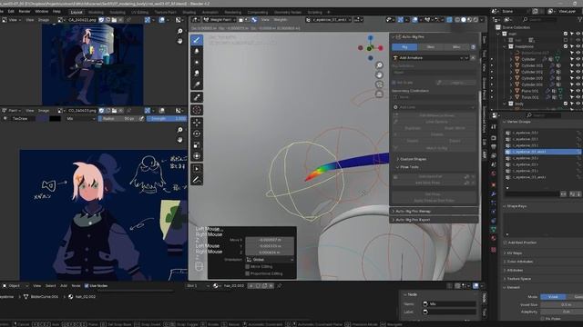Select Rig tab in Auto-Rig Pro panel

404,47
